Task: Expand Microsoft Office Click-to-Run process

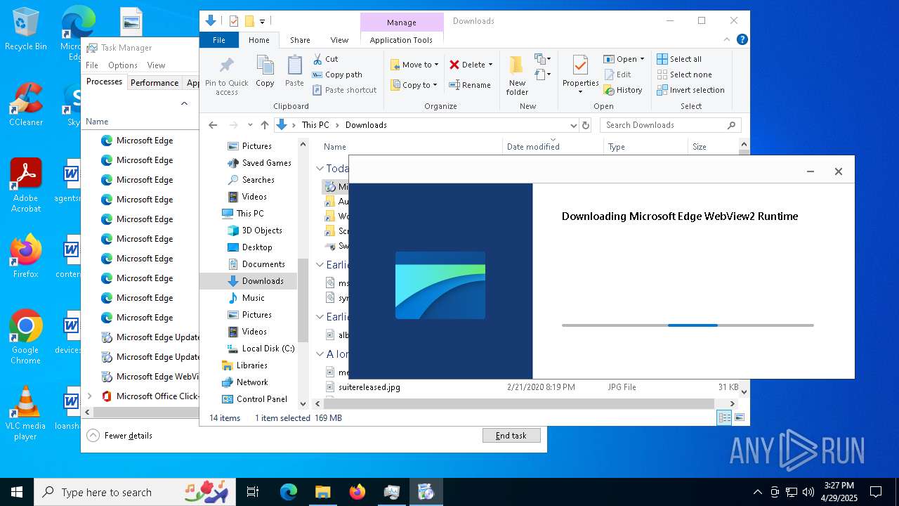Action: tap(89, 396)
